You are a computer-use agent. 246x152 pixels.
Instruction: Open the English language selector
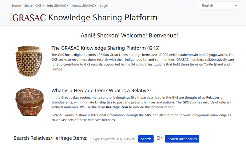pos(219,6)
